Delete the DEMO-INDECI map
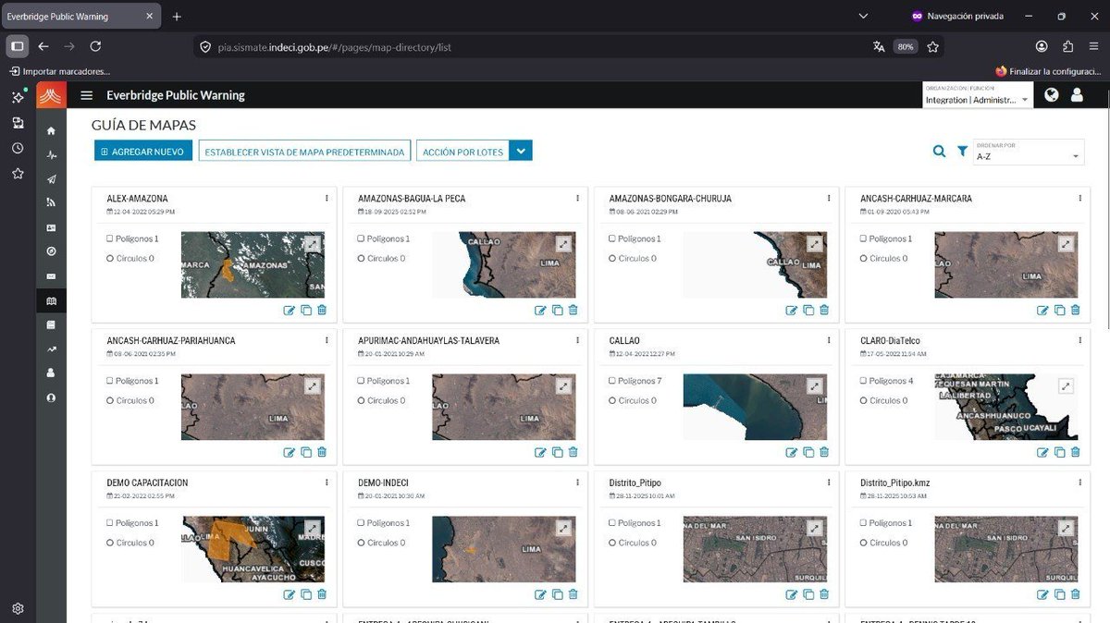1110x623 pixels. [573, 595]
